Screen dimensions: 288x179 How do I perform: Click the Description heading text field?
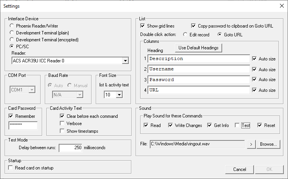tap(198, 59)
